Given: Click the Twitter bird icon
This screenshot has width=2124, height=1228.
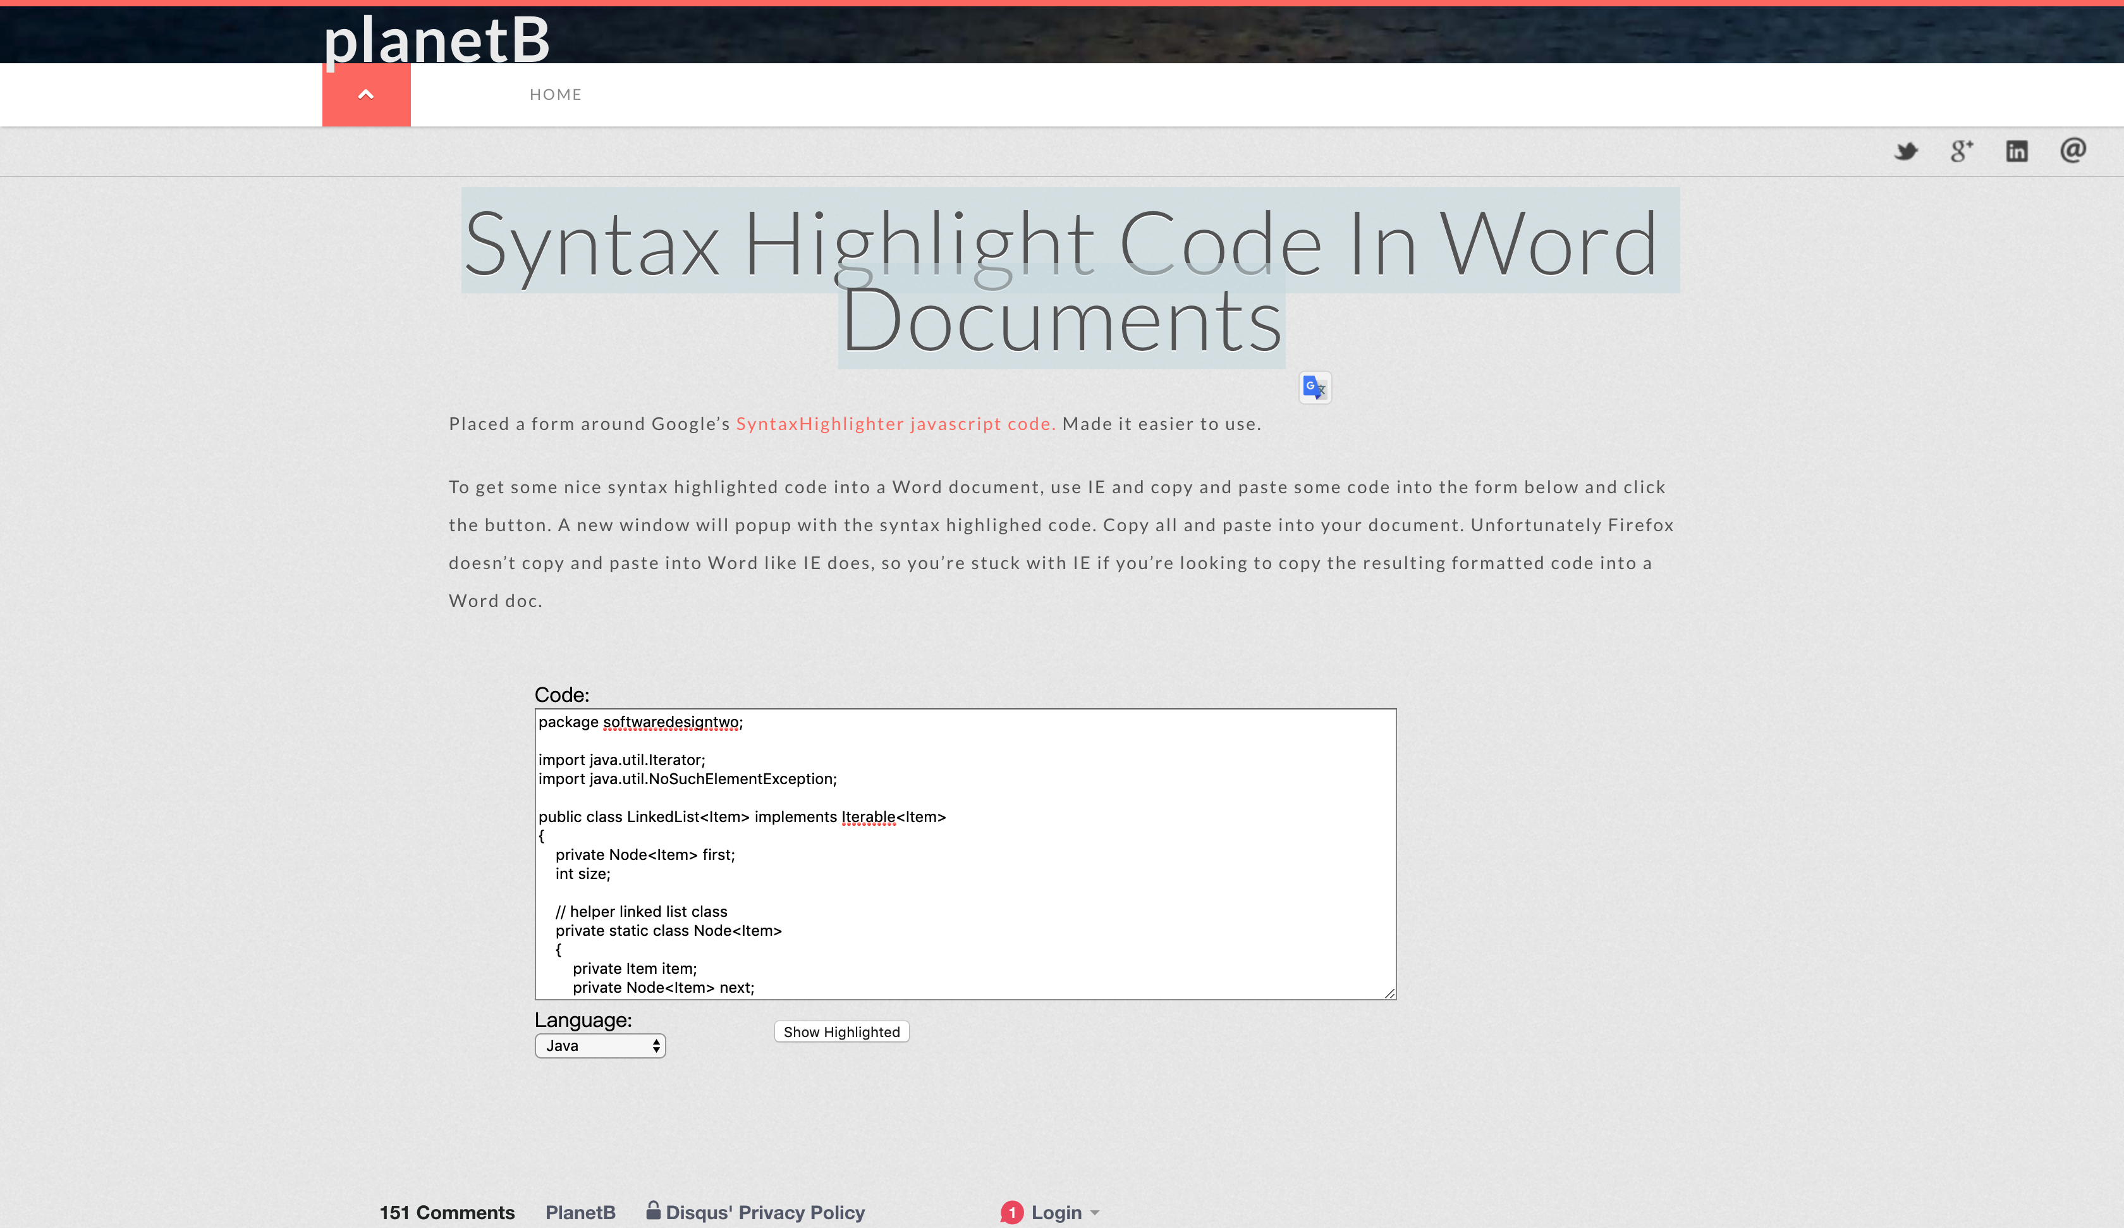Looking at the screenshot, I should pos(1906,151).
